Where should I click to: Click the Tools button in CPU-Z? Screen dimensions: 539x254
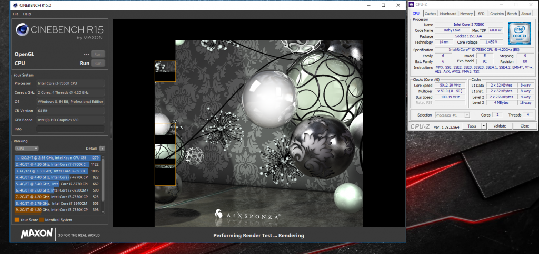pos(472,126)
